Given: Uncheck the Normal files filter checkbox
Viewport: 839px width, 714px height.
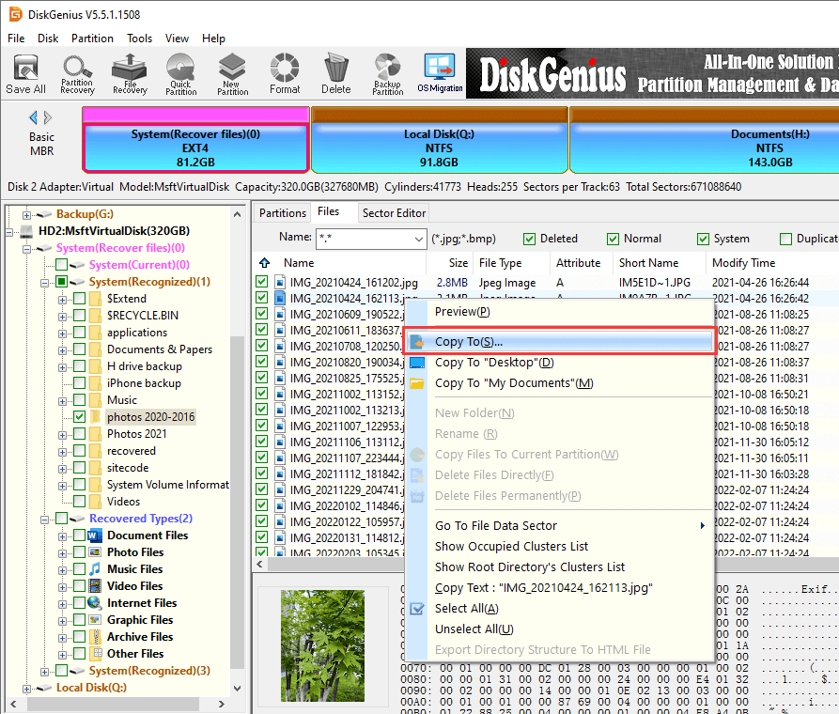Looking at the screenshot, I should pos(614,239).
